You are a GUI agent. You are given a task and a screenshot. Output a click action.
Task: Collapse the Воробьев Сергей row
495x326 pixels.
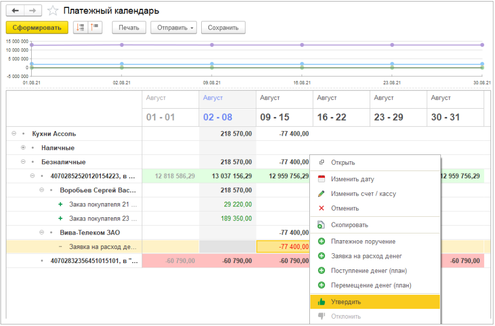(42, 190)
